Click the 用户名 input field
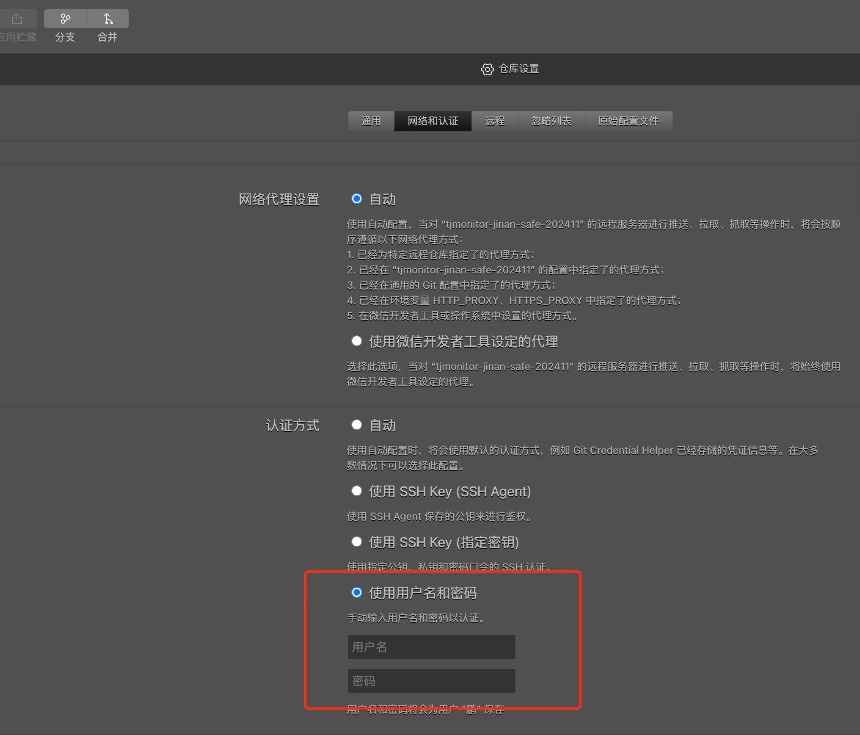This screenshot has height=735, width=860. [x=431, y=647]
